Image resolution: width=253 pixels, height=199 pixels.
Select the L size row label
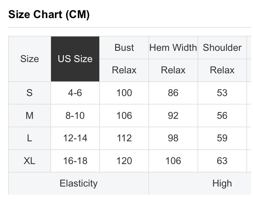point(30,138)
